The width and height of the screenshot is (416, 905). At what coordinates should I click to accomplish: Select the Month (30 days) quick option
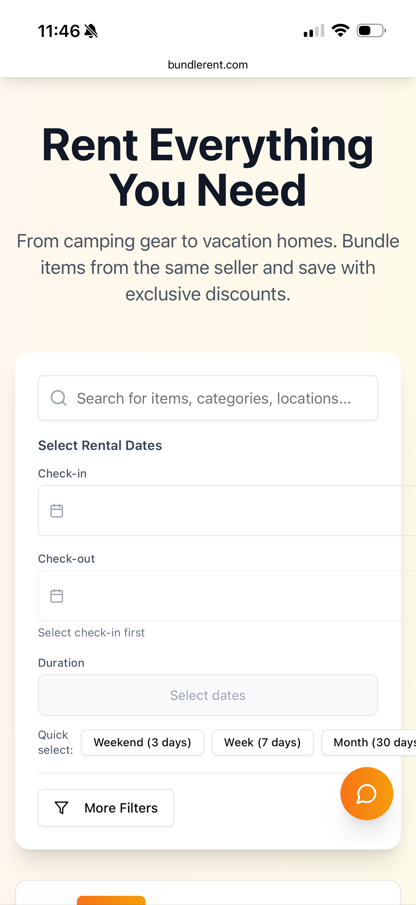coord(373,742)
